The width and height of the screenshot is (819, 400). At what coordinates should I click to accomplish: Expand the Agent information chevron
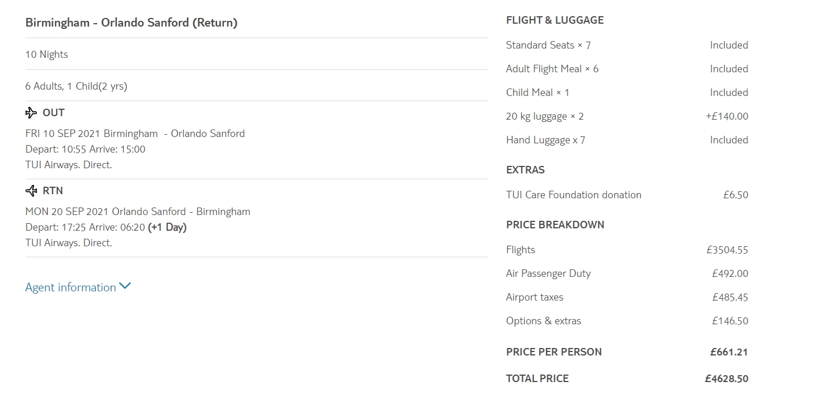tap(125, 287)
